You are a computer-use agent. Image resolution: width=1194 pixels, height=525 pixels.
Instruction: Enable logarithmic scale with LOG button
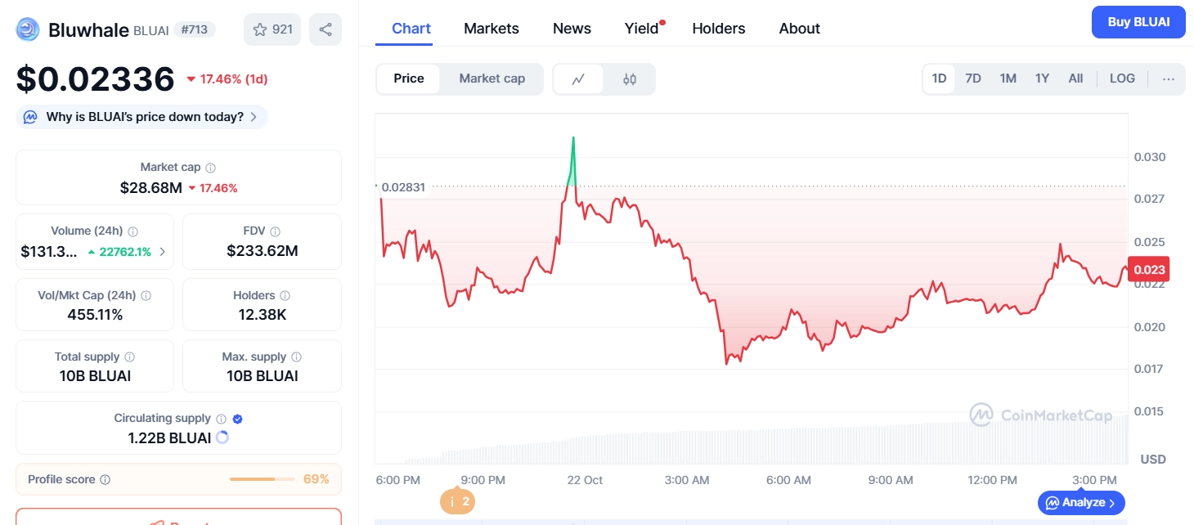[x=1121, y=79]
